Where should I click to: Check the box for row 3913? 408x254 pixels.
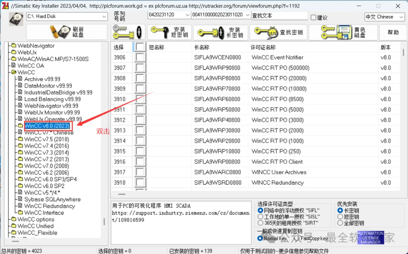point(140,131)
